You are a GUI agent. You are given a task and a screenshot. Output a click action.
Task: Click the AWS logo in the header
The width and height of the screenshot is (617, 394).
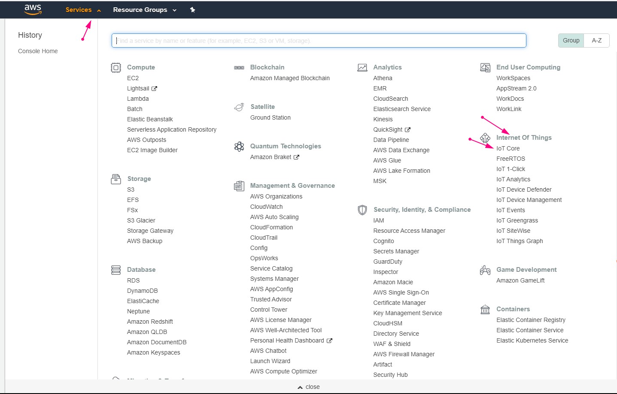pyautogui.click(x=33, y=10)
